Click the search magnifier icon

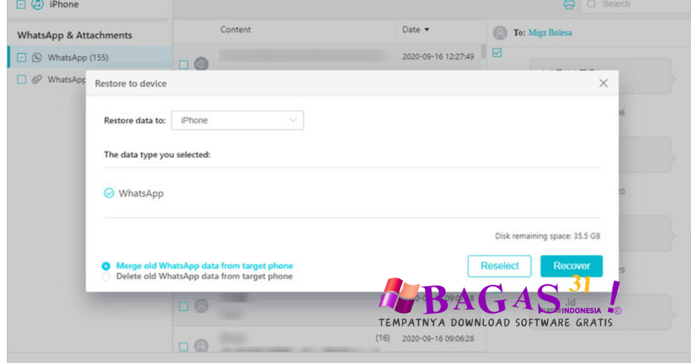click(x=591, y=5)
